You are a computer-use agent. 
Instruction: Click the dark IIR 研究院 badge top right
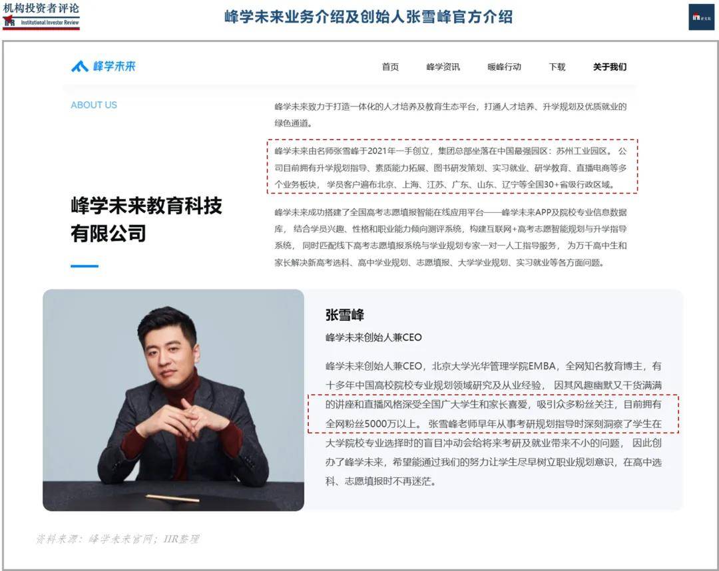click(x=701, y=18)
